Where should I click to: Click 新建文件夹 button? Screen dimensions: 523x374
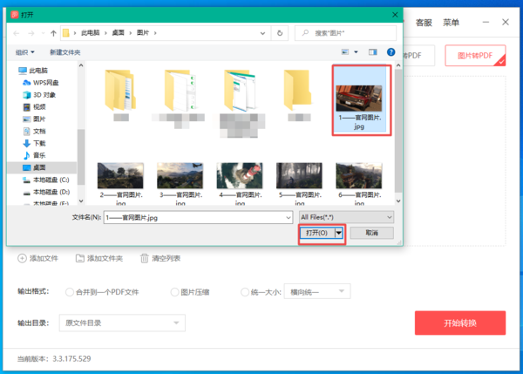pyautogui.click(x=65, y=52)
